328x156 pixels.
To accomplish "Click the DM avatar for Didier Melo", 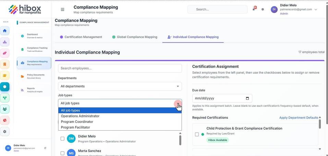I will coord(71,139).
